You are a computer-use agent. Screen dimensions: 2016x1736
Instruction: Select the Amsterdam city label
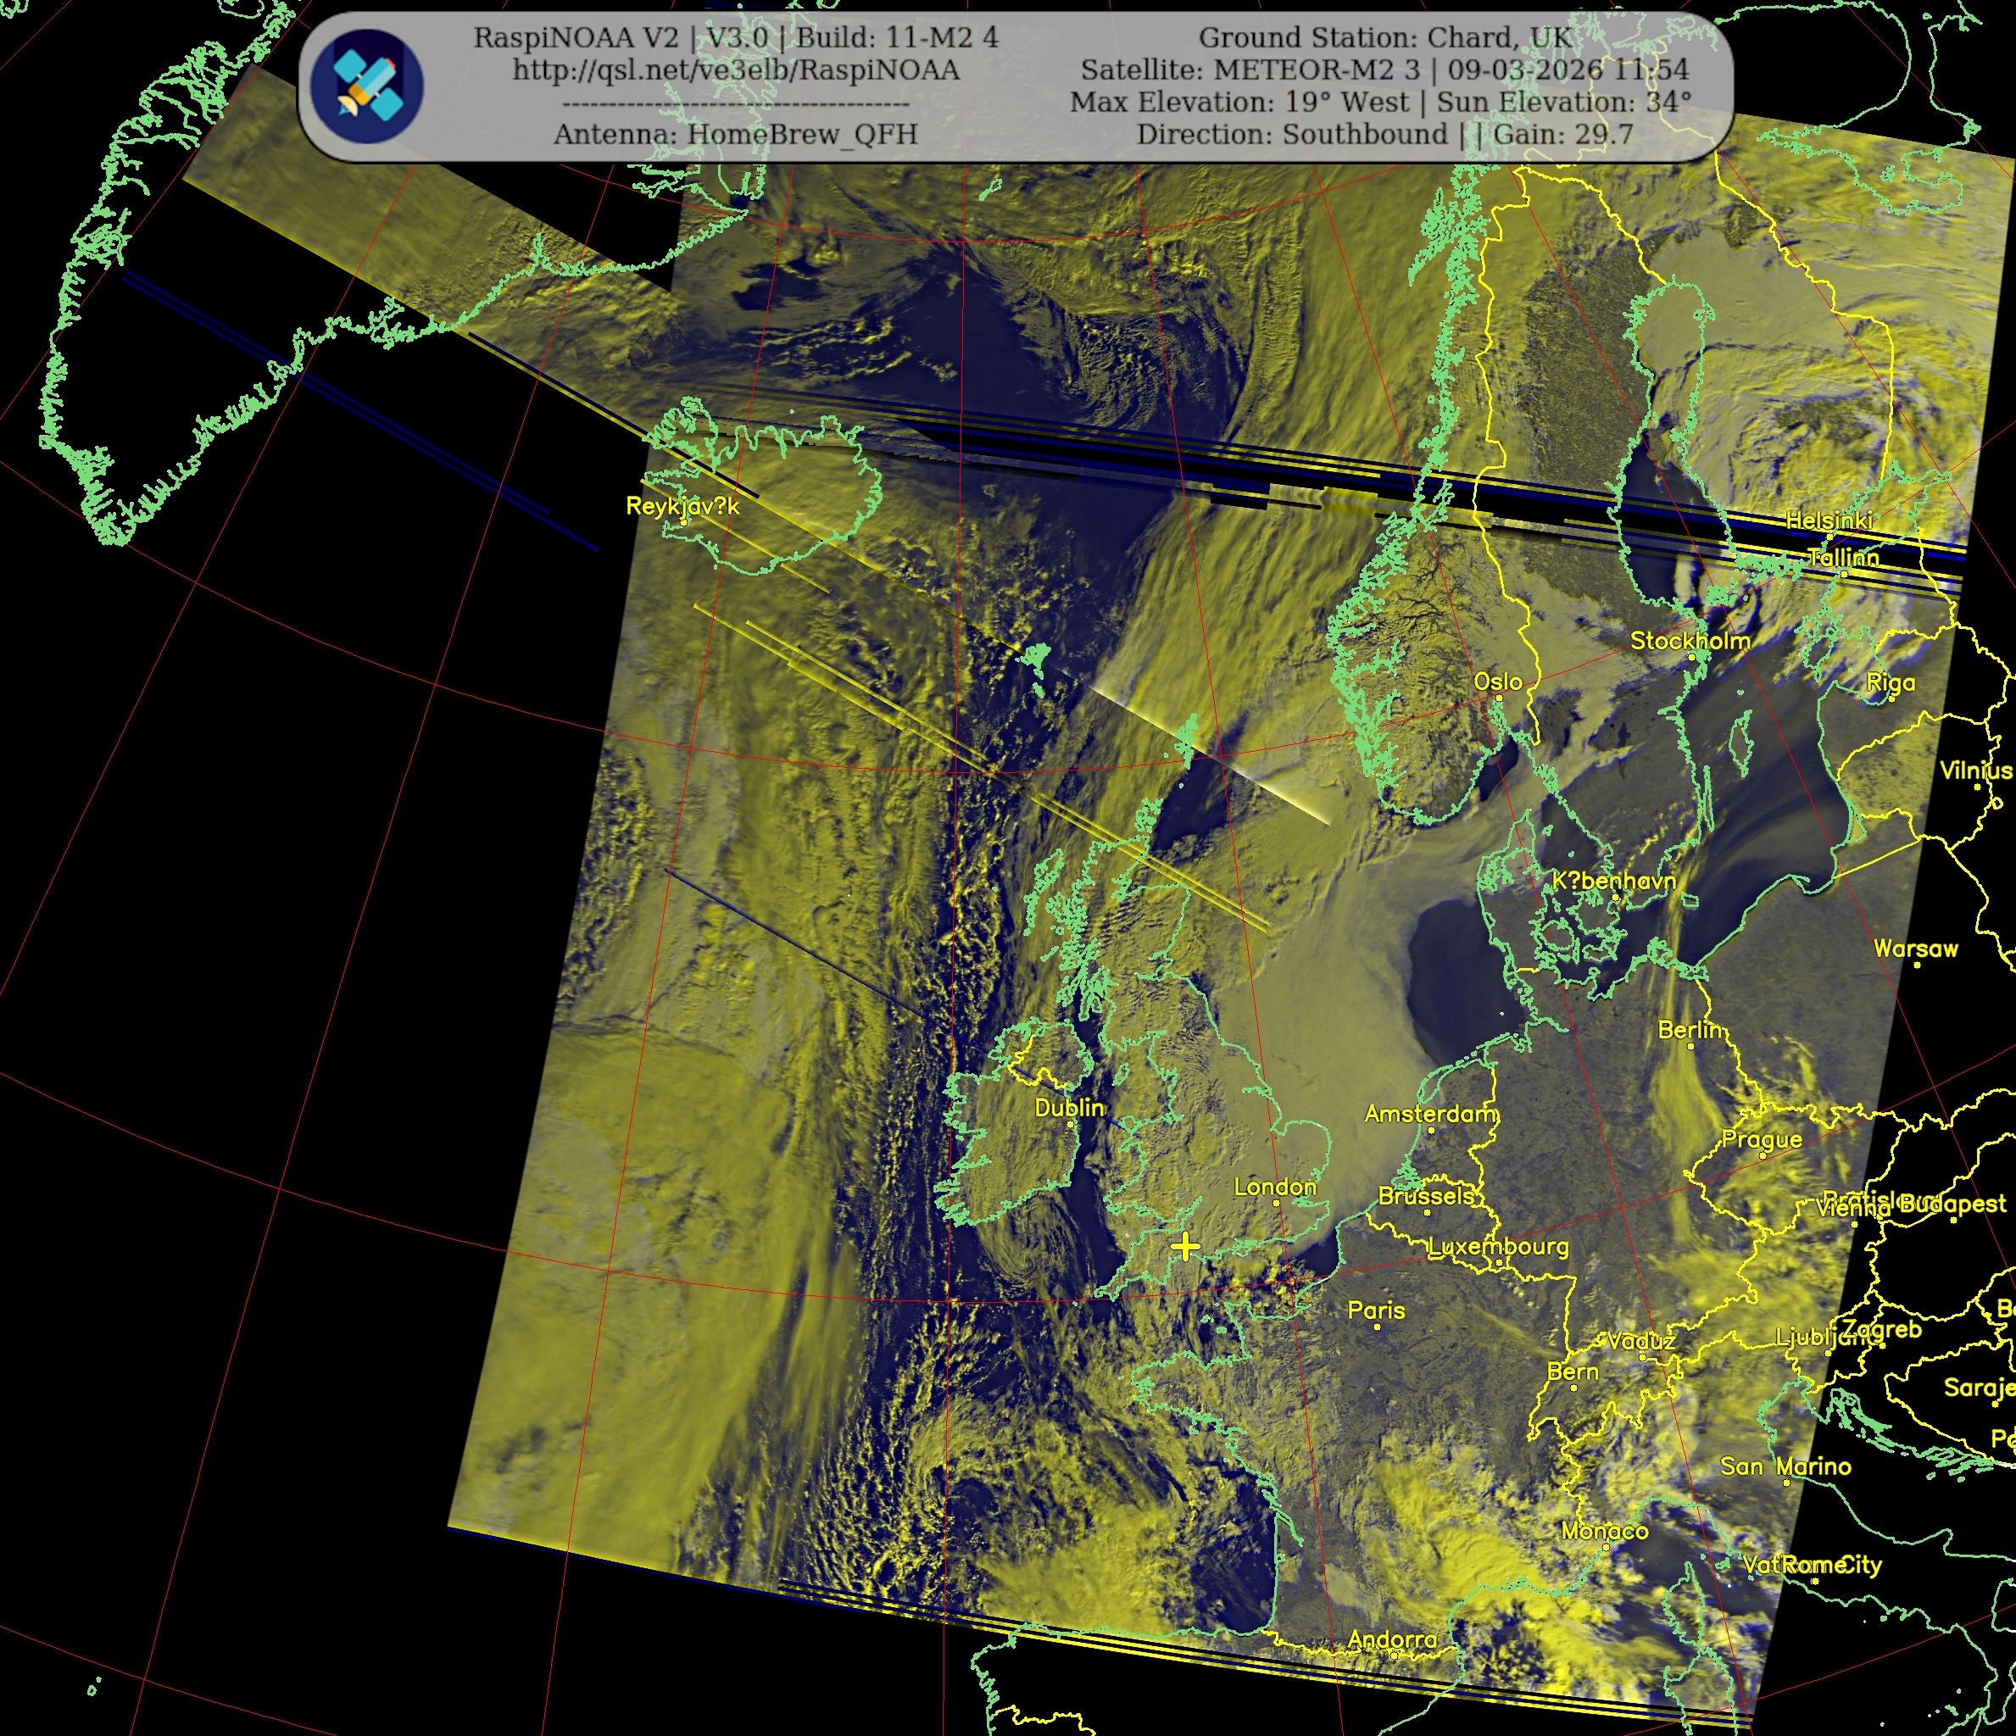tap(1430, 1113)
